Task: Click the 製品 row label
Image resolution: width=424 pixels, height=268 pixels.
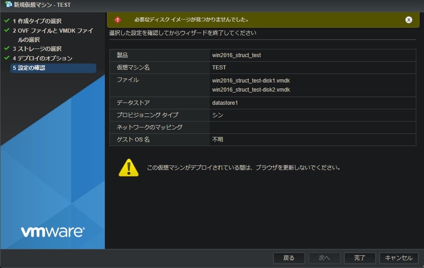Action: point(122,55)
